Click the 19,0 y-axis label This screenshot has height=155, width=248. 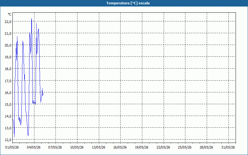tap(8, 57)
